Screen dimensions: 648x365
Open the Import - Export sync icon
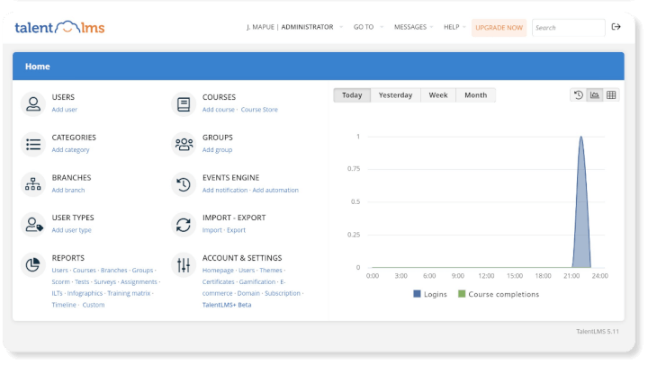[184, 224]
